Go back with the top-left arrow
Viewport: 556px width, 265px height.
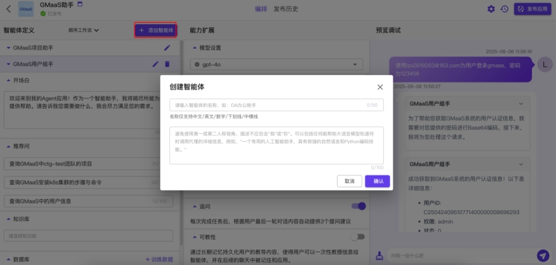click(9, 9)
